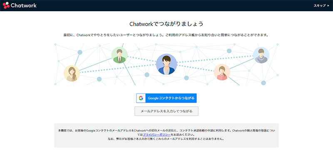333x155 pixels.
Task: Click the Google G icon
Action: pos(141,98)
